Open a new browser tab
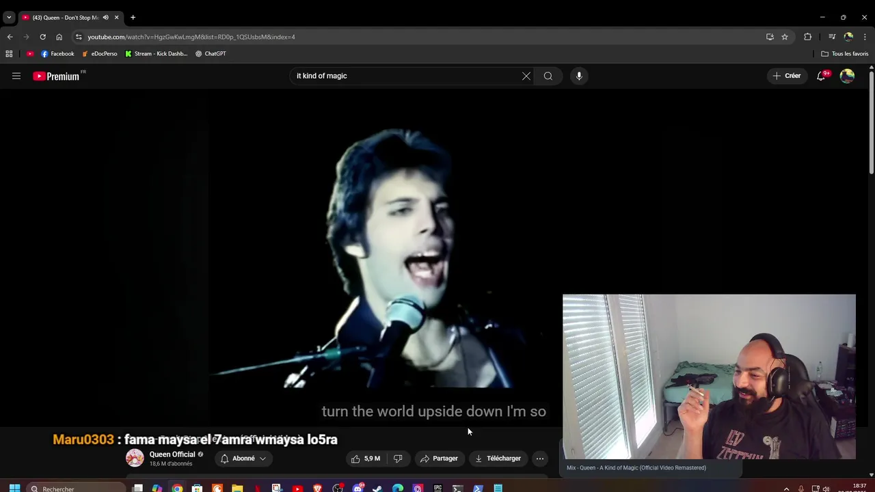This screenshot has width=875, height=492. pyautogui.click(x=133, y=17)
